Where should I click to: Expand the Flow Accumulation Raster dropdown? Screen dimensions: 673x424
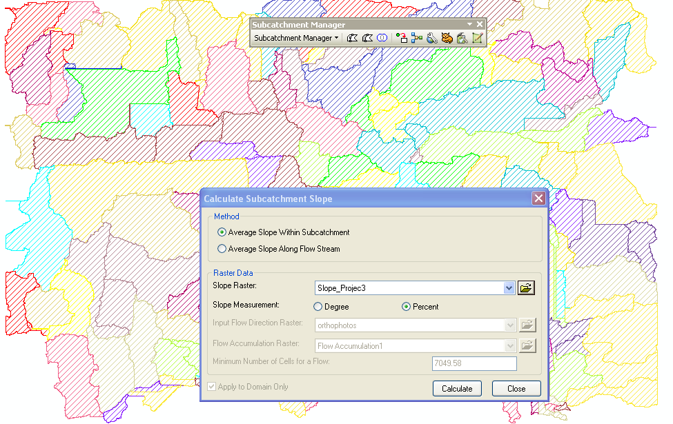pos(509,345)
